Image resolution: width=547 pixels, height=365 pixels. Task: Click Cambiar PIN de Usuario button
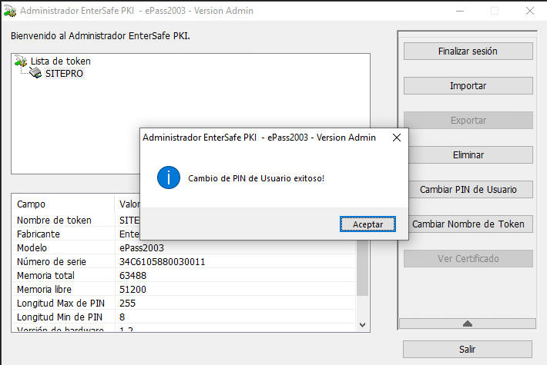coord(468,189)
